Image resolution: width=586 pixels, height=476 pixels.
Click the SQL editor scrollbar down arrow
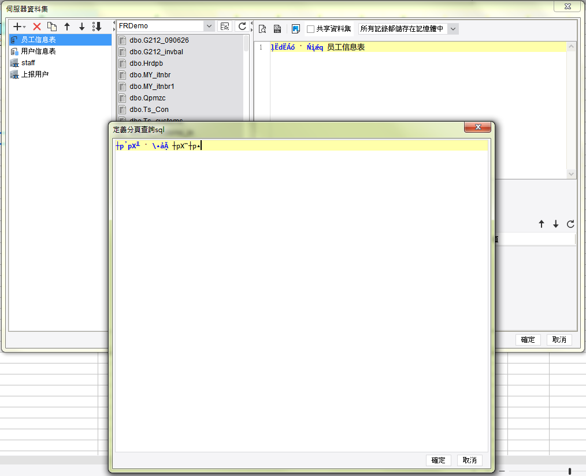coord(571,174)
